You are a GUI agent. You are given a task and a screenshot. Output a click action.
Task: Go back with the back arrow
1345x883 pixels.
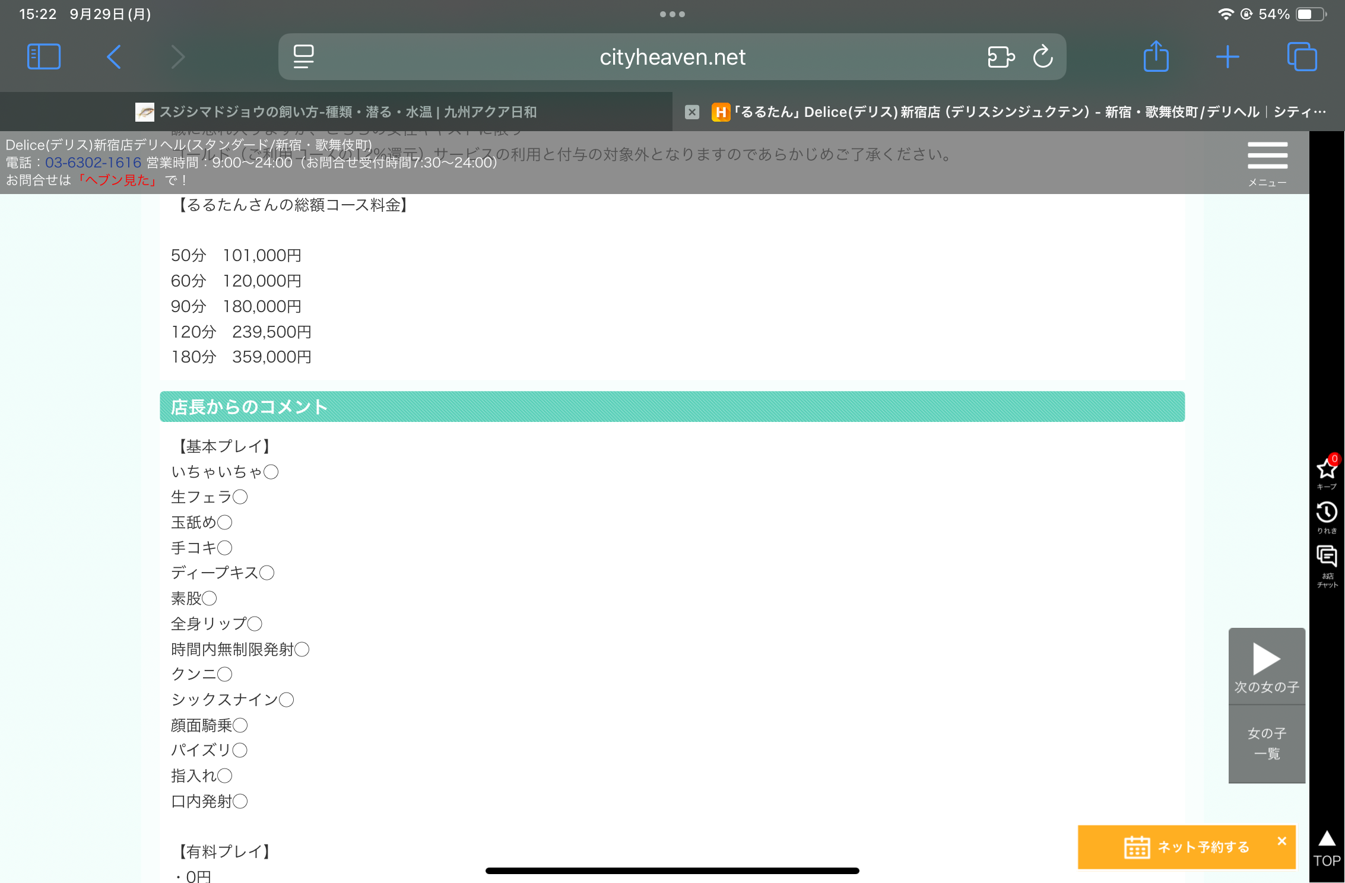pyautogui.click(x=114, y=57)
